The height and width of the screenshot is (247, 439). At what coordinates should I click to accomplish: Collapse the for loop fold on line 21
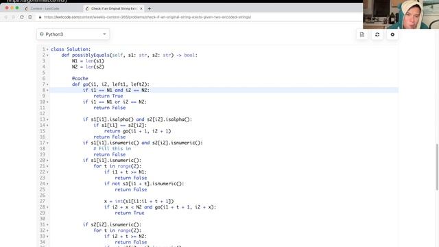point(47,166)
